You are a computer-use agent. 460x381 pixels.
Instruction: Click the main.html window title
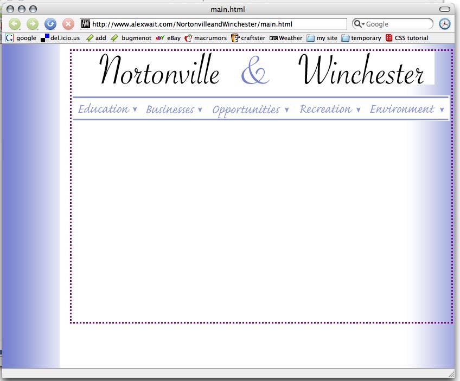tap(228, 9)
